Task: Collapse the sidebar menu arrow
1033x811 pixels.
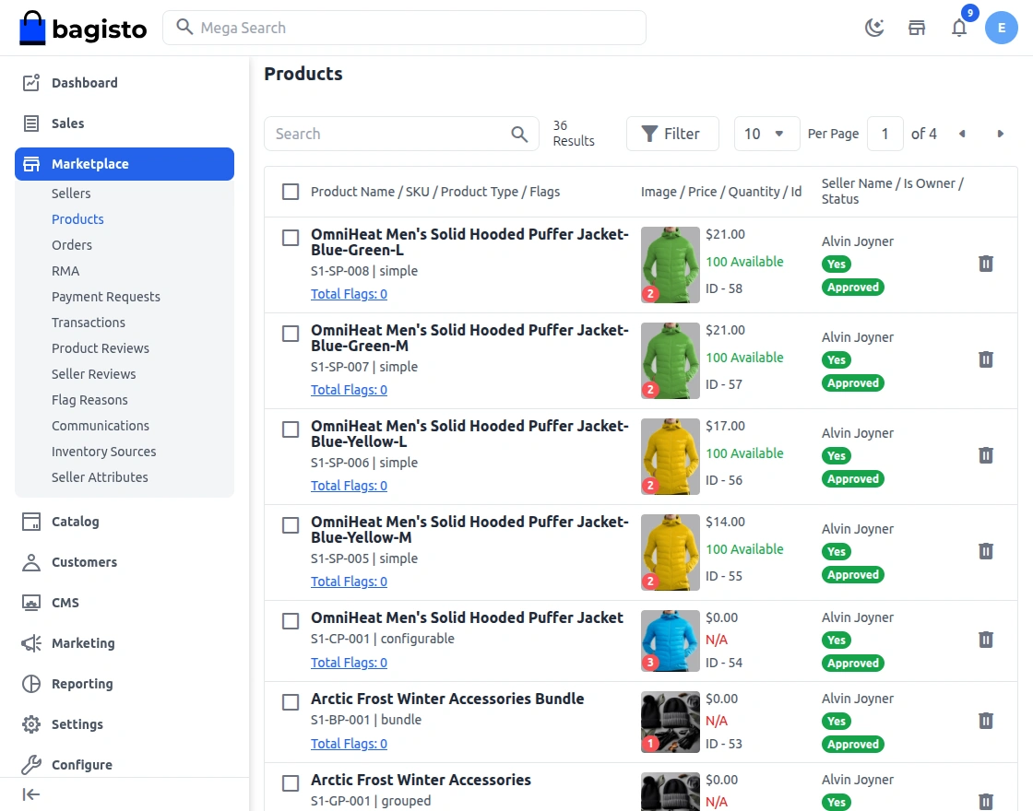Action: 31,794
